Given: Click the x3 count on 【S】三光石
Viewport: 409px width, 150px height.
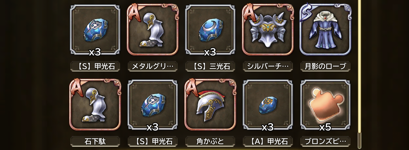Looking at the screenshot, I should [210, 52].
